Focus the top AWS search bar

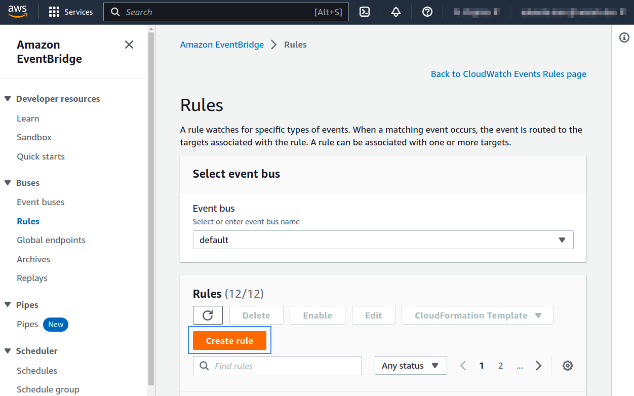226,12
